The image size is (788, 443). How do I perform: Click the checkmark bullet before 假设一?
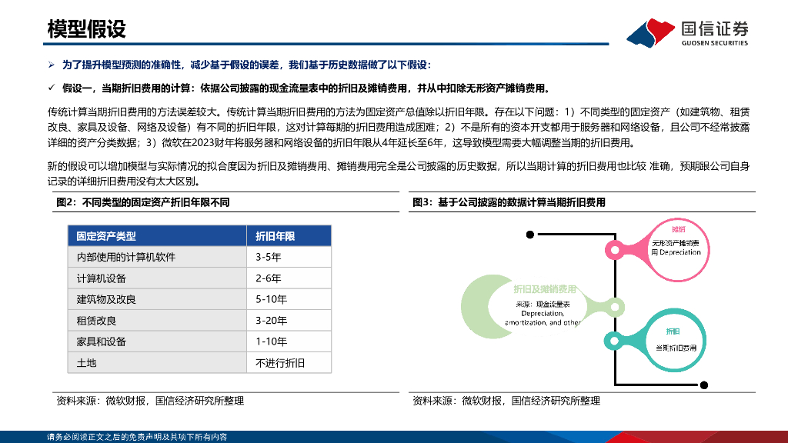(x=52, y=88)
